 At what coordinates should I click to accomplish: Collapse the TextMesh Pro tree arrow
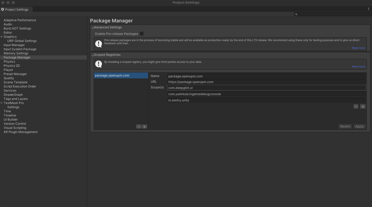coord(2,103)
